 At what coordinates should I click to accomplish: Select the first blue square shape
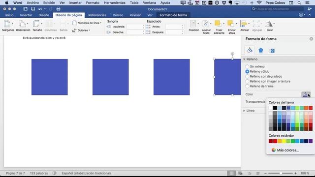click(50, 77)
